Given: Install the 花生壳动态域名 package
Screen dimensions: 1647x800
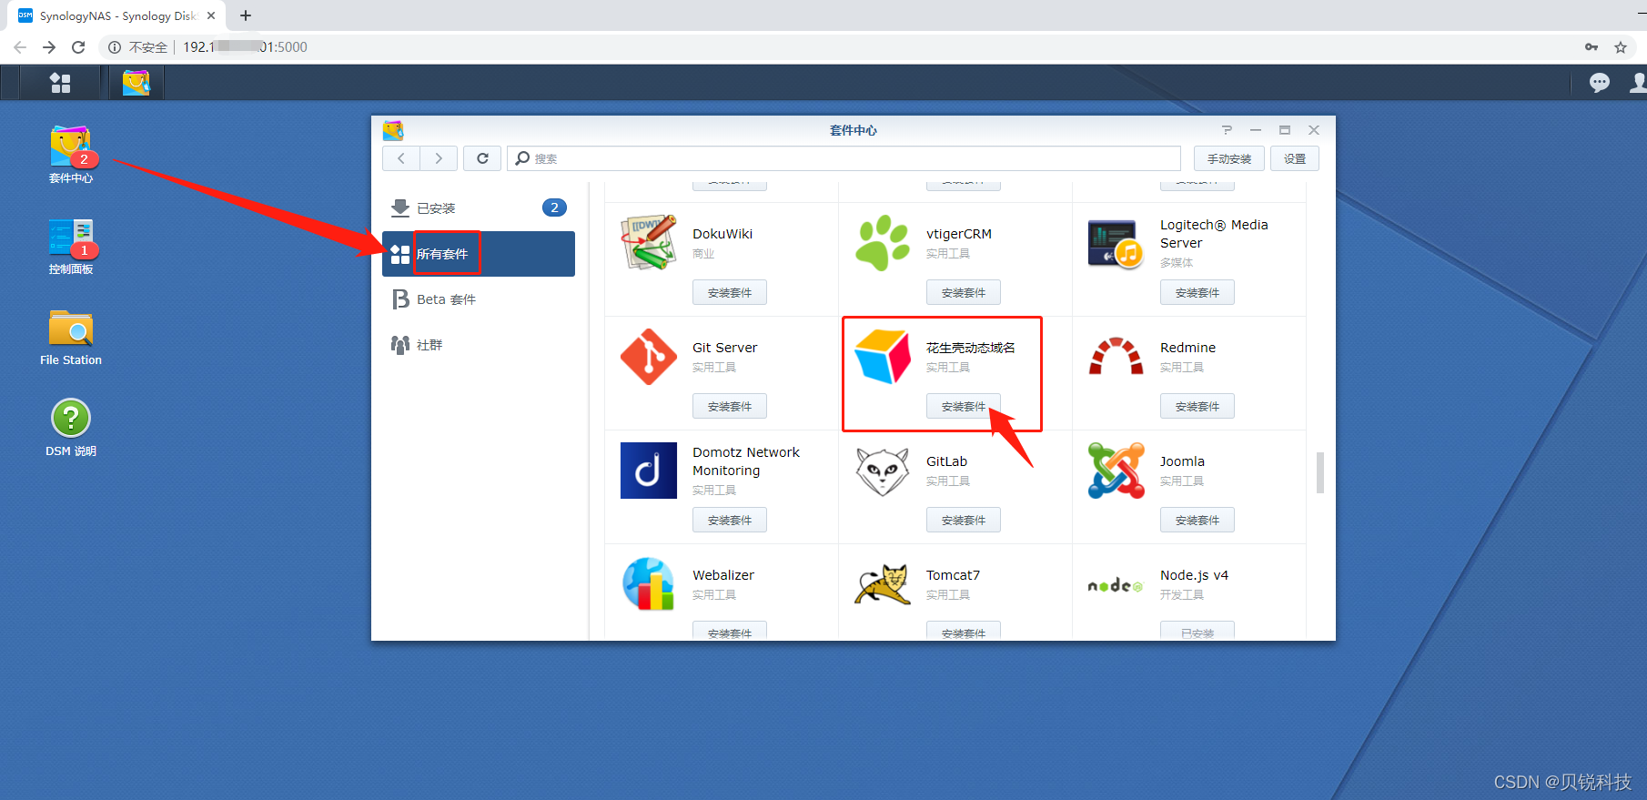Looking at the screenshot, I should 963,406.
